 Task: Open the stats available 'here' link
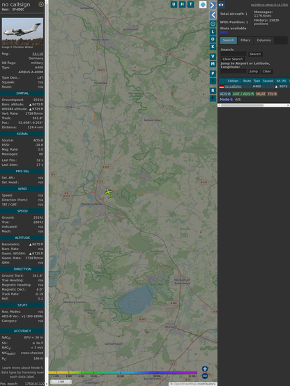pyautogui.click(x=224, y=32)
